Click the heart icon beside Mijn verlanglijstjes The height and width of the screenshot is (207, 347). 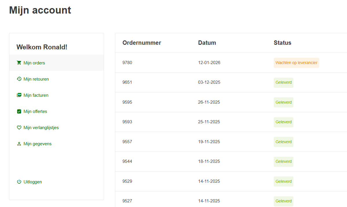(19, 128)
